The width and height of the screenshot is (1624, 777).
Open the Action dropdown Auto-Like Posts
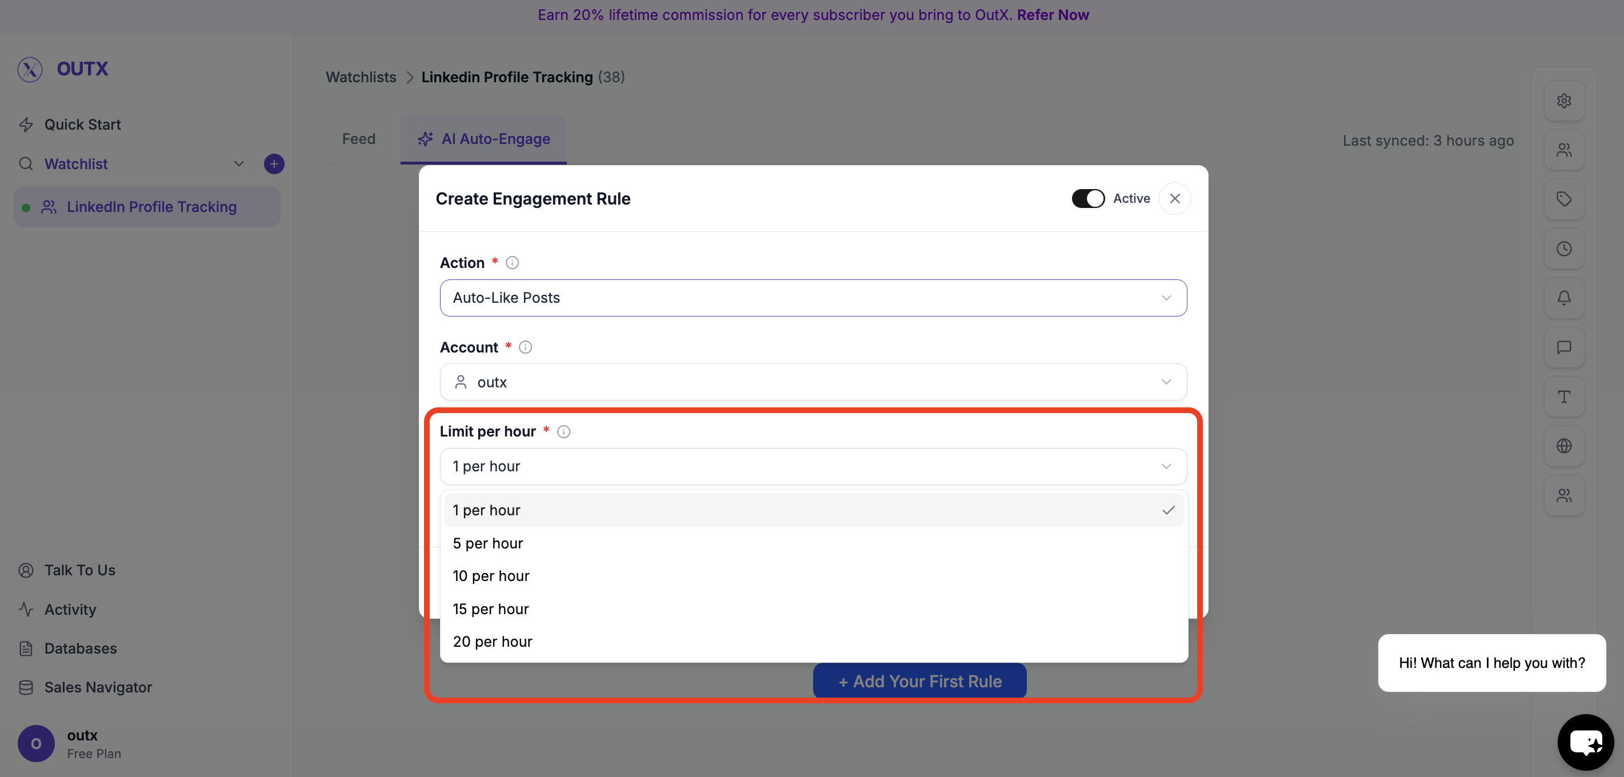point(813,298)
